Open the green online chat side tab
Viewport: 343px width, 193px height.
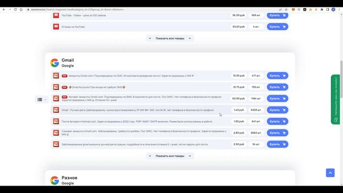[335, 100]
